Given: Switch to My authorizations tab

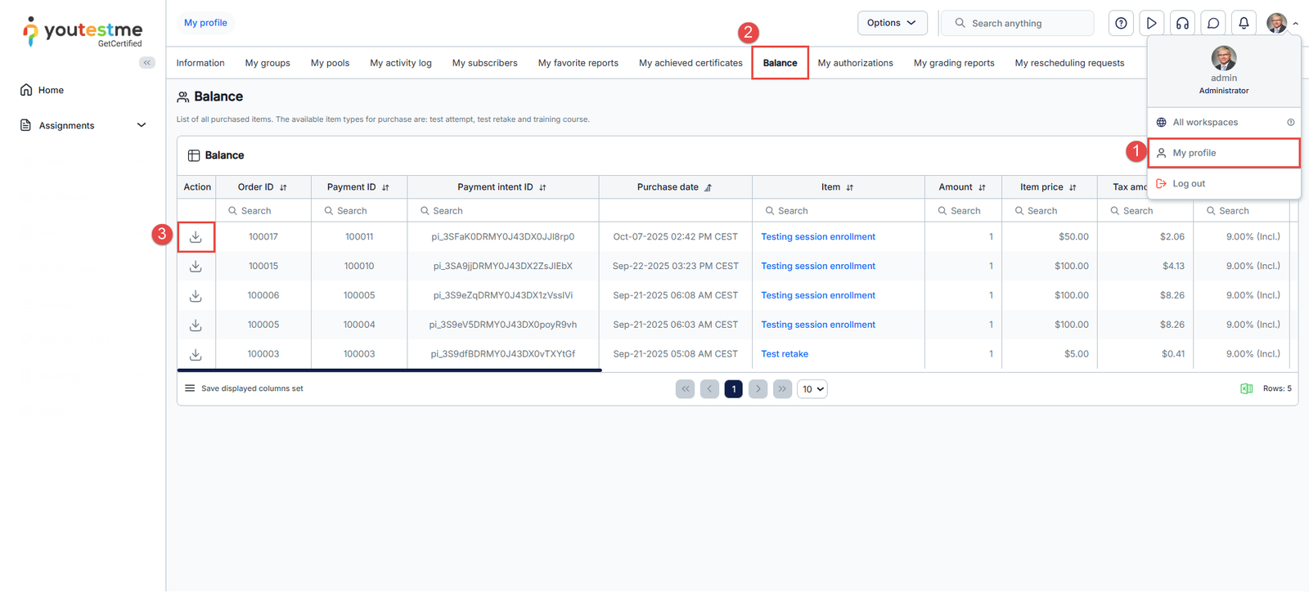Looking at the screenshot, I should pyautogui.click(x=855, y=63).
